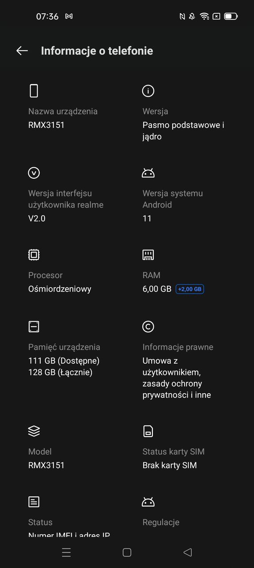
Task: Tap the +2,00 GB RAM expansion badge
Action: [190, 289]
